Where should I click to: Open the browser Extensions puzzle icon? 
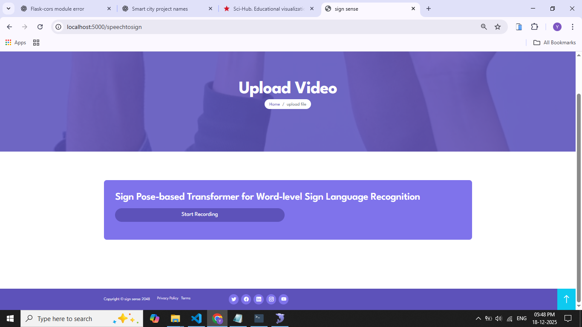coord(534,27)
